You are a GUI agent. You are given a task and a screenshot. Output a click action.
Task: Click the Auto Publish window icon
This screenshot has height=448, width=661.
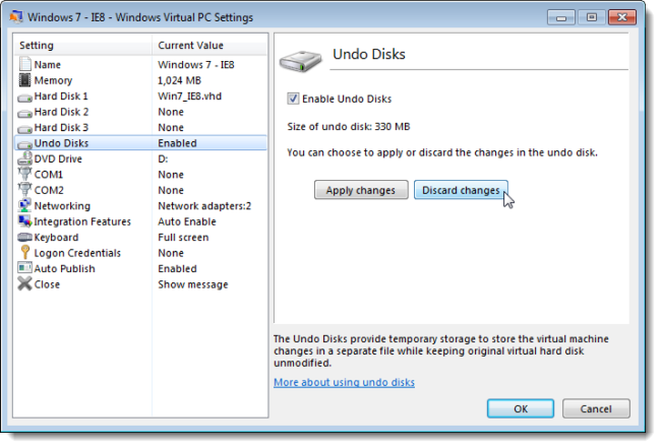25,268
